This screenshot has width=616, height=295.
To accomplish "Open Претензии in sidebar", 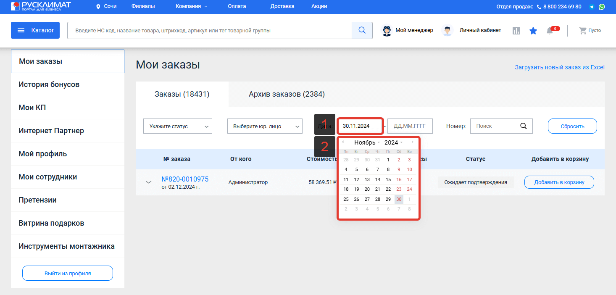I will 68,200.
